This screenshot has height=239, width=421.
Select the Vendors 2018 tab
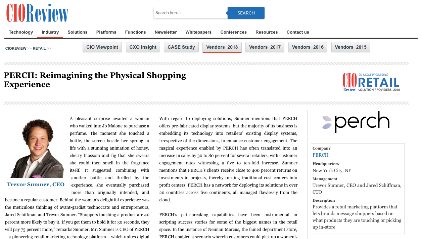(222, 47)
